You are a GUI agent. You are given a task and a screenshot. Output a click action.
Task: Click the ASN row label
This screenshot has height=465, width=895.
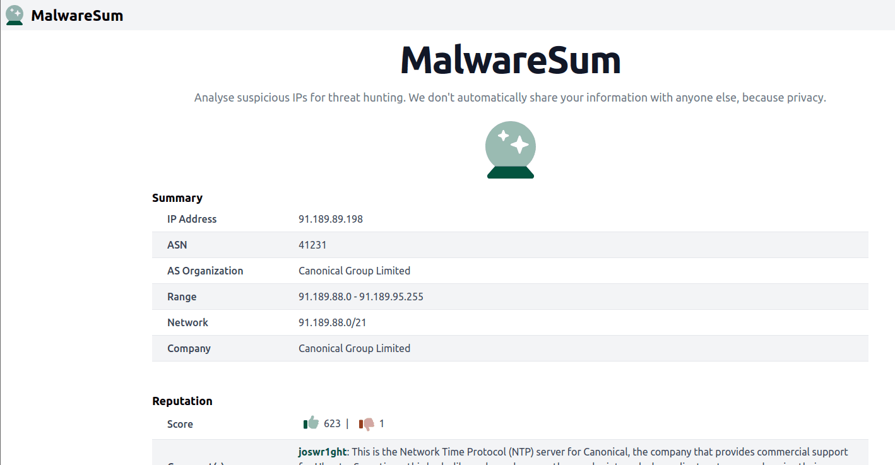(177, 245)
